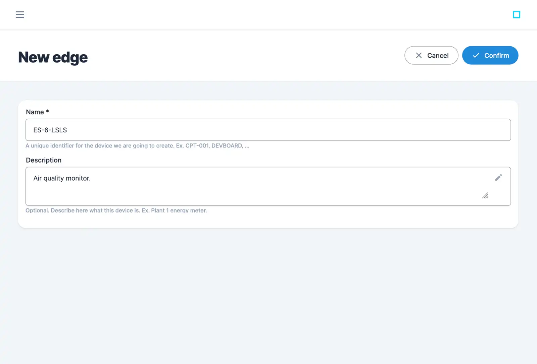This screenshot has width=537, height=364.
Task: Click the logo icon at top right
Action: (x=517, y=14)
